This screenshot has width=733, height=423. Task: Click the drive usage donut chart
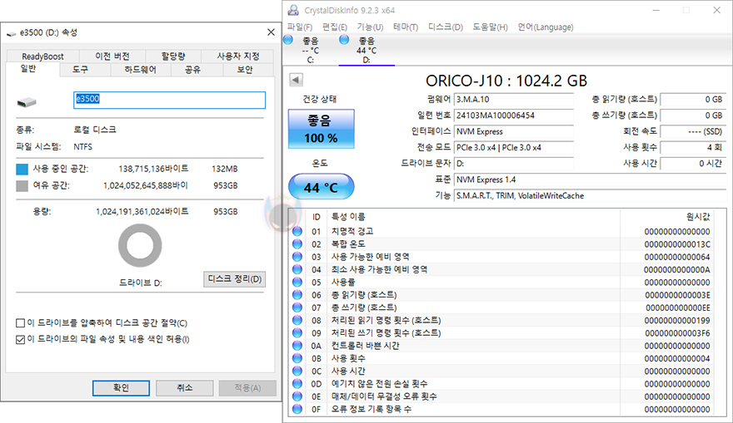point(140,246)
